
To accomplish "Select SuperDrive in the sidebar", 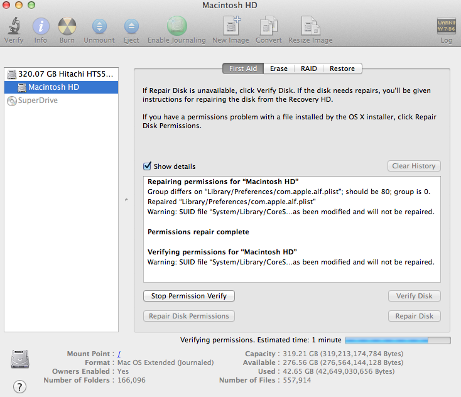I will click(x=61, y=101).
